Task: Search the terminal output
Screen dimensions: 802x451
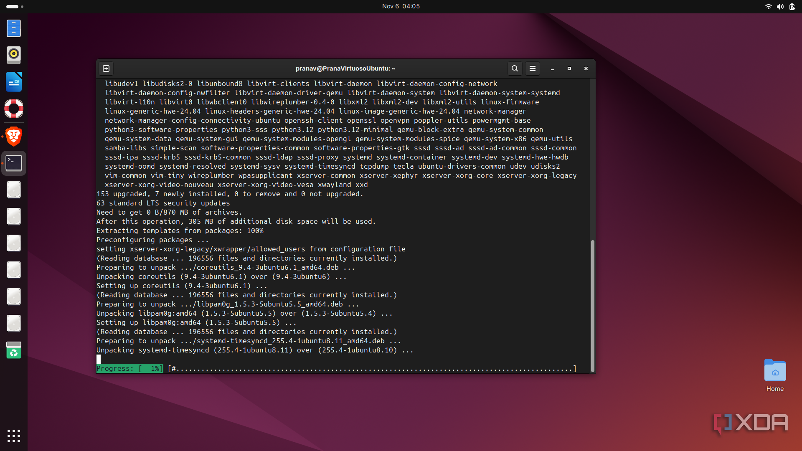Action: 515,68
